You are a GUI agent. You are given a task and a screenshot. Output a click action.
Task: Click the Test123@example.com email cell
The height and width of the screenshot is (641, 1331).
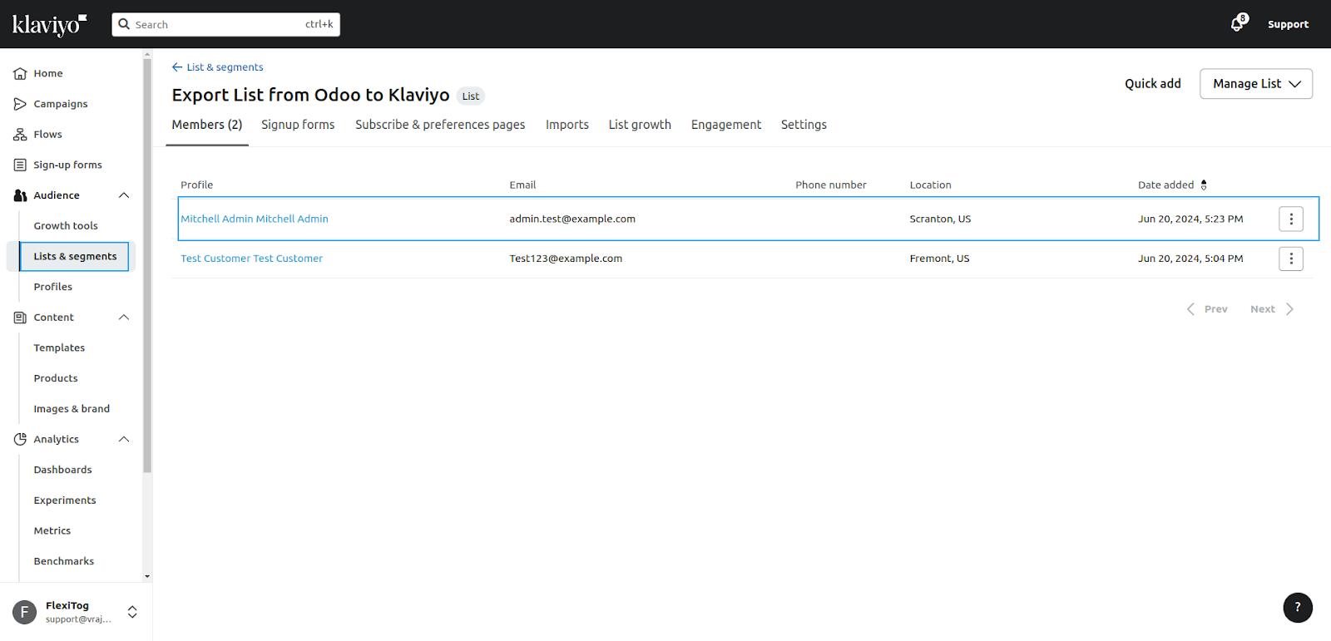(566, 259)
